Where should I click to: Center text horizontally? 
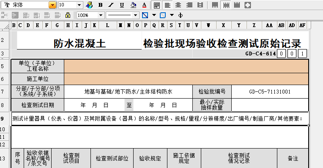(178, 5)
